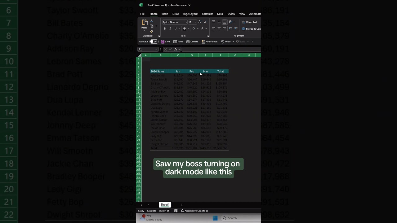Turn on the AutoSave switch

(154, 42)
